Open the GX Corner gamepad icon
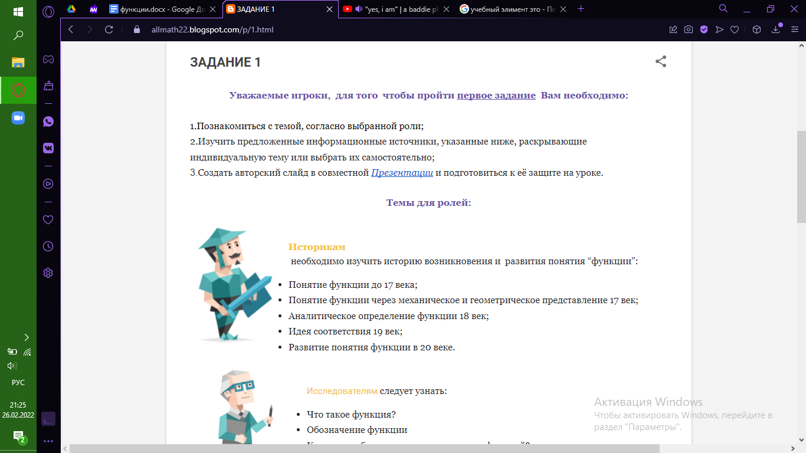 [48, 60]
